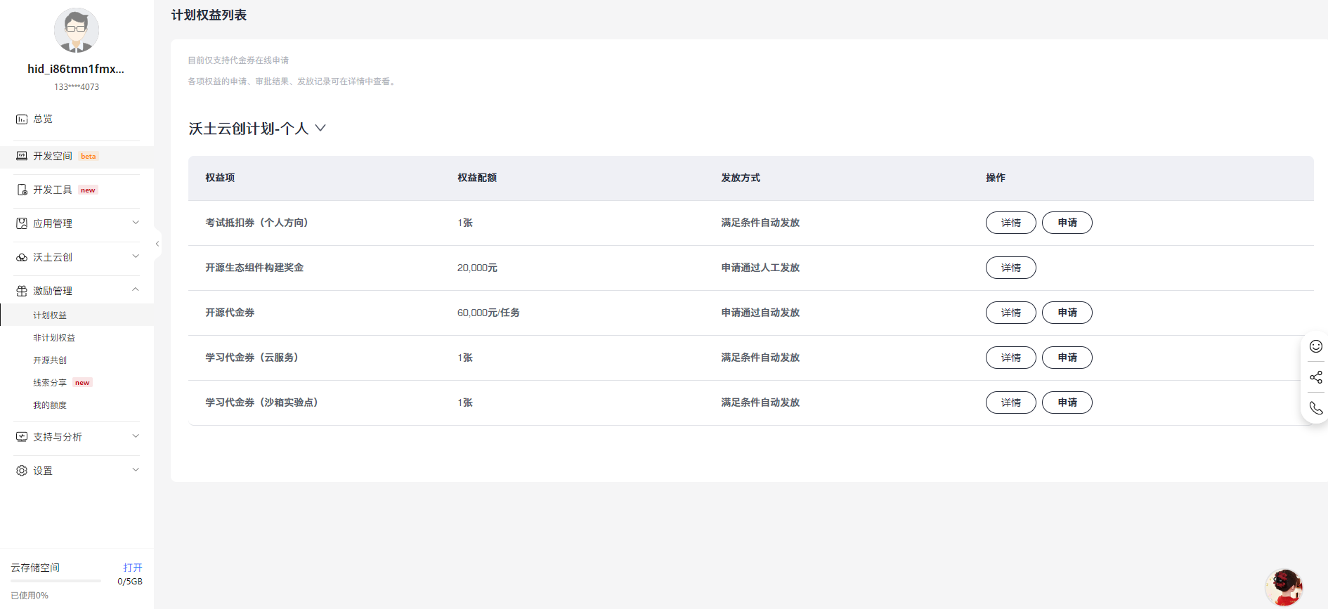Click the 设置 gear icon

[x=22, y=471]
